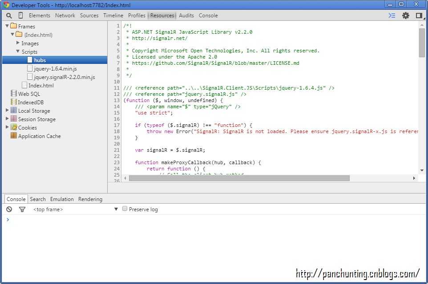Click the Web SQL database icon

pos(14,93)
